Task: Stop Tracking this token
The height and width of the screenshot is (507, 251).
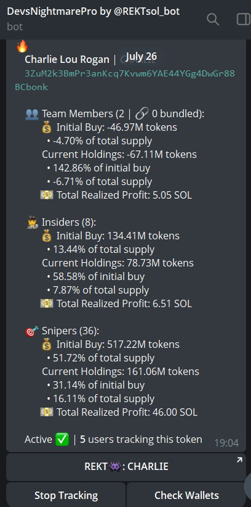Action: click(x=66, y=495)
